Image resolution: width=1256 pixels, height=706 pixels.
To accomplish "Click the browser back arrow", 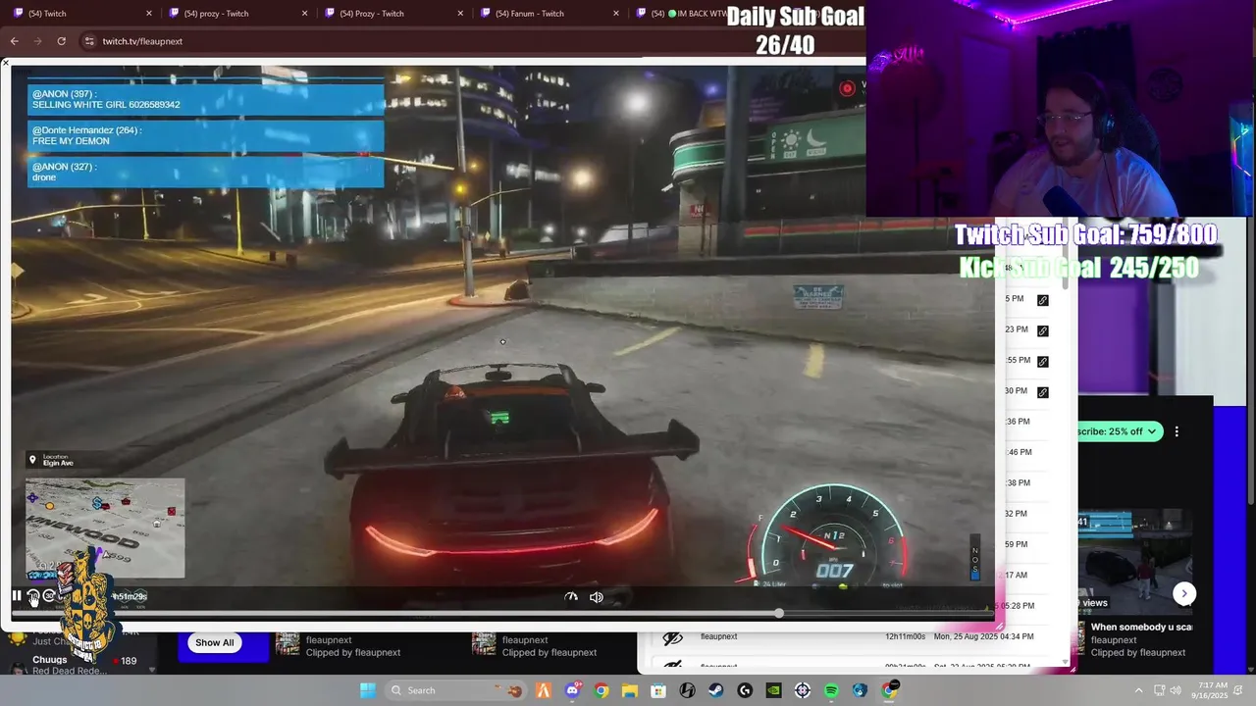I will tap(14, 41).
